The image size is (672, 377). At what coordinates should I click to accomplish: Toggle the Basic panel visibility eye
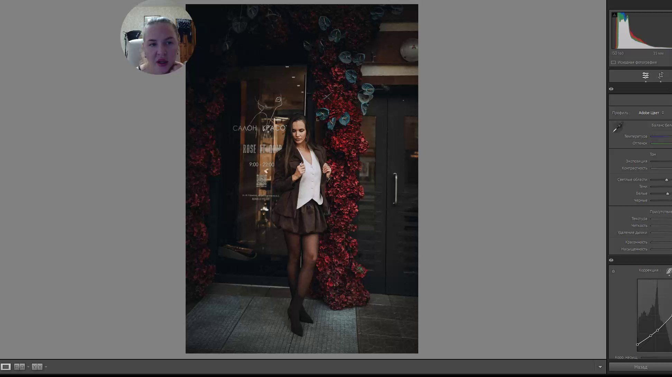tap(611, 89)
